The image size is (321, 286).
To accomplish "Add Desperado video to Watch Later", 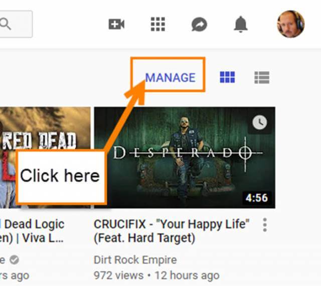I will 260,123.
